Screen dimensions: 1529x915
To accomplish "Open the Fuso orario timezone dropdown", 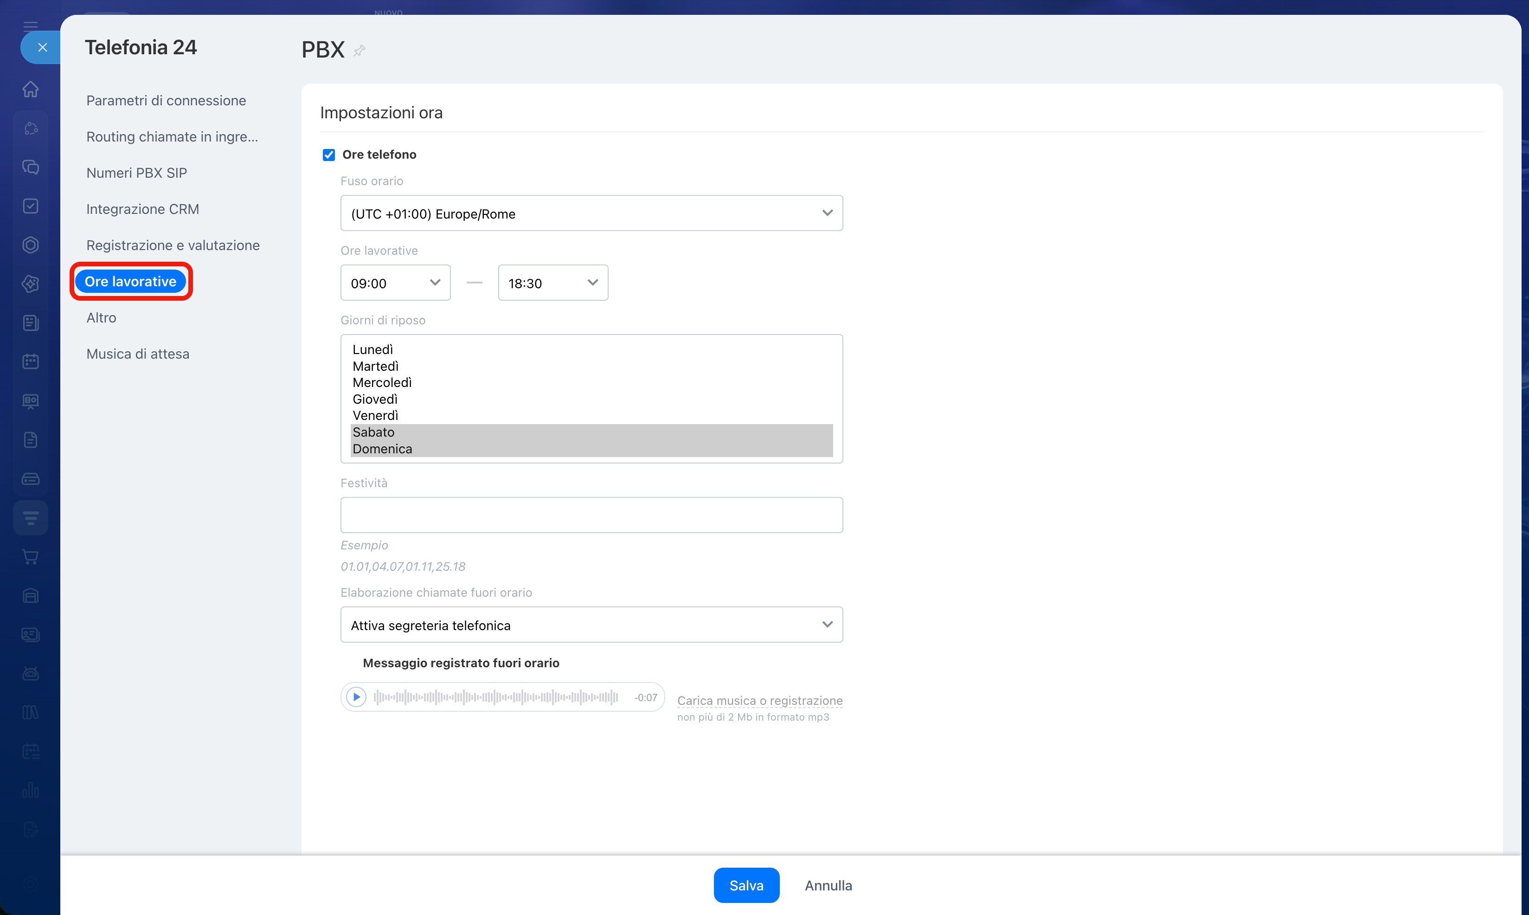I will [x=591, y=213].
